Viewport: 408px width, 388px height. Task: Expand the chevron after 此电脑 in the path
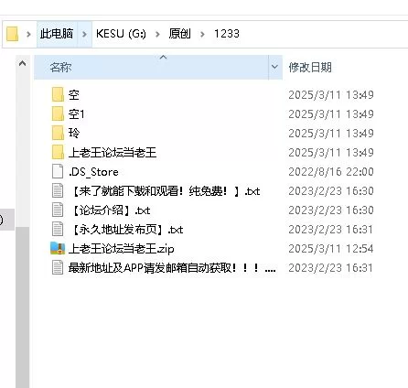[x=84, y=34]
